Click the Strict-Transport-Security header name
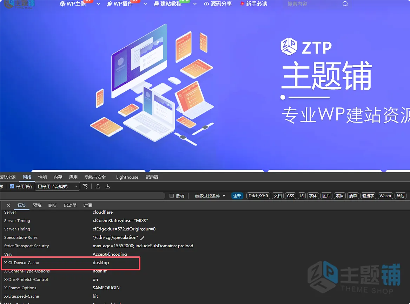 (x=26, y=246)
